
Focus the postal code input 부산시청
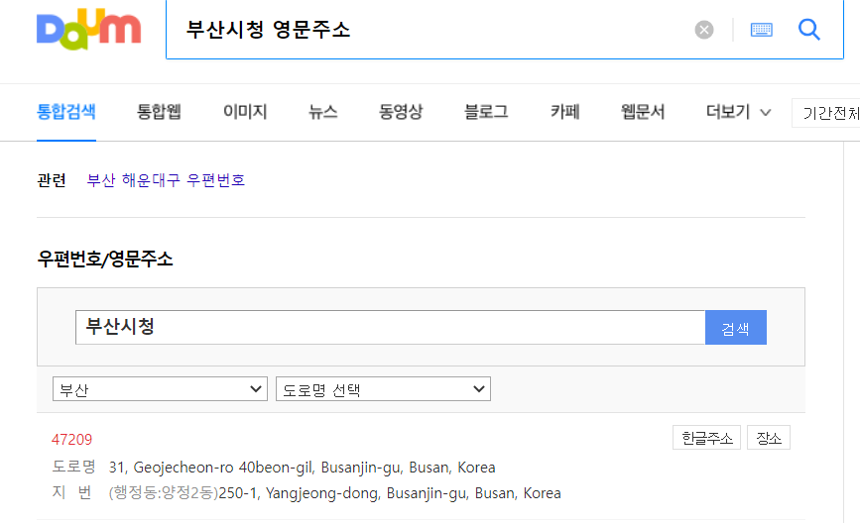[390, 328]
